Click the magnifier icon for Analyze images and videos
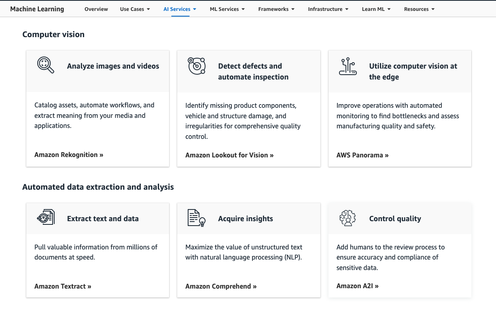The height and width of the screenshot is (312, 496). tap(46, 65)
